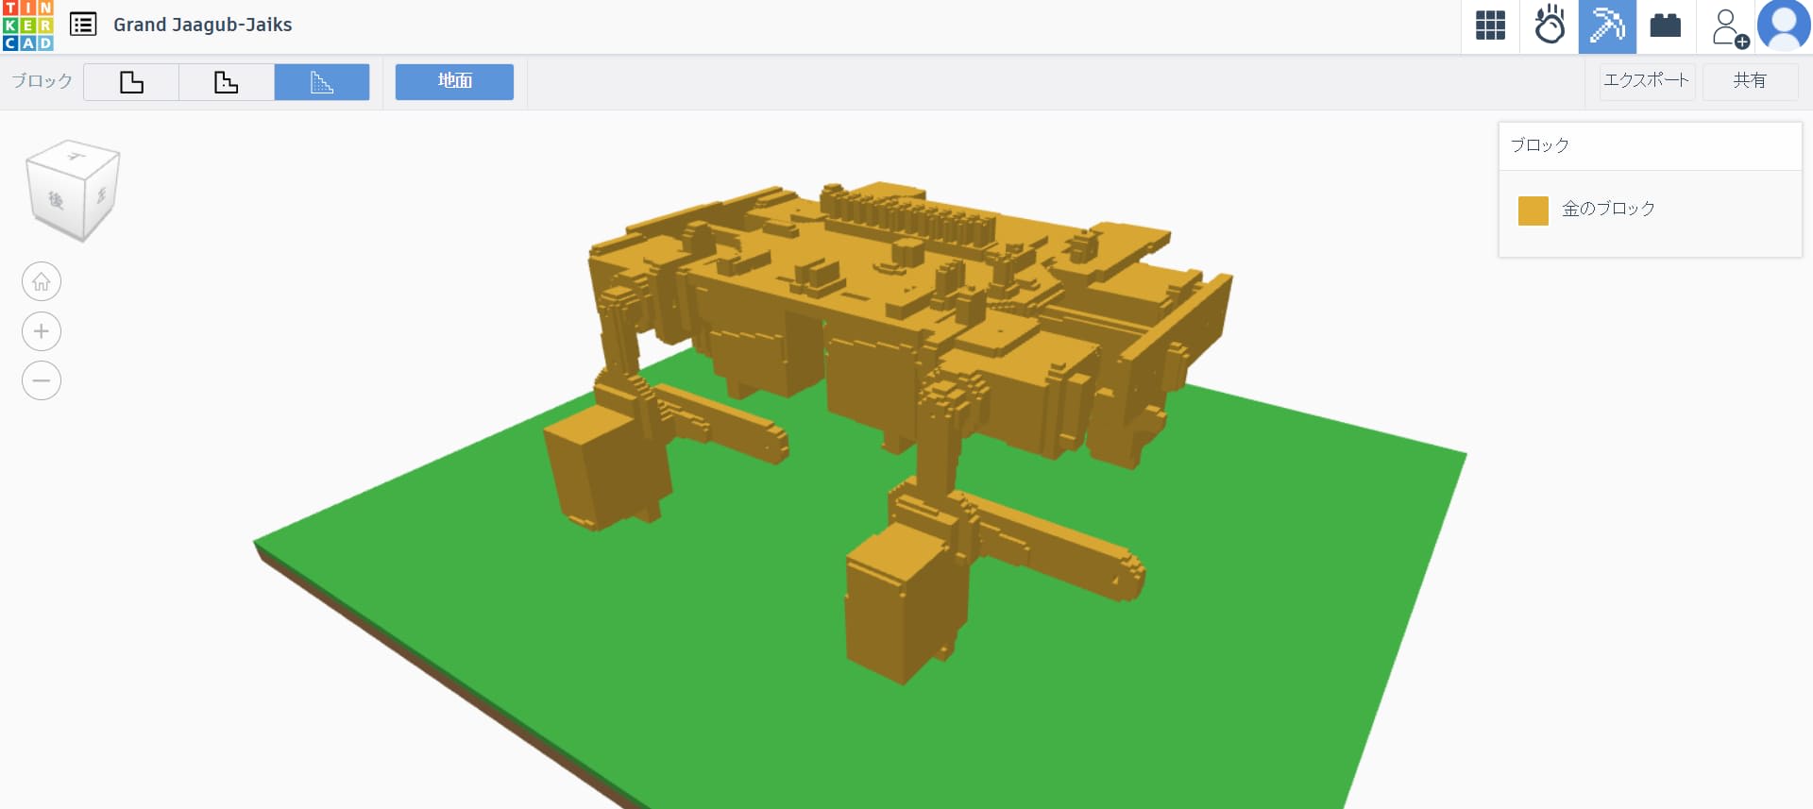Screen dimensions: 1813x809
Task: Open the user profile avatar
Action: pos(1784,25)
